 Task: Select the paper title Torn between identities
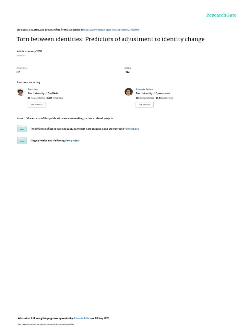(x=111, y=39)
